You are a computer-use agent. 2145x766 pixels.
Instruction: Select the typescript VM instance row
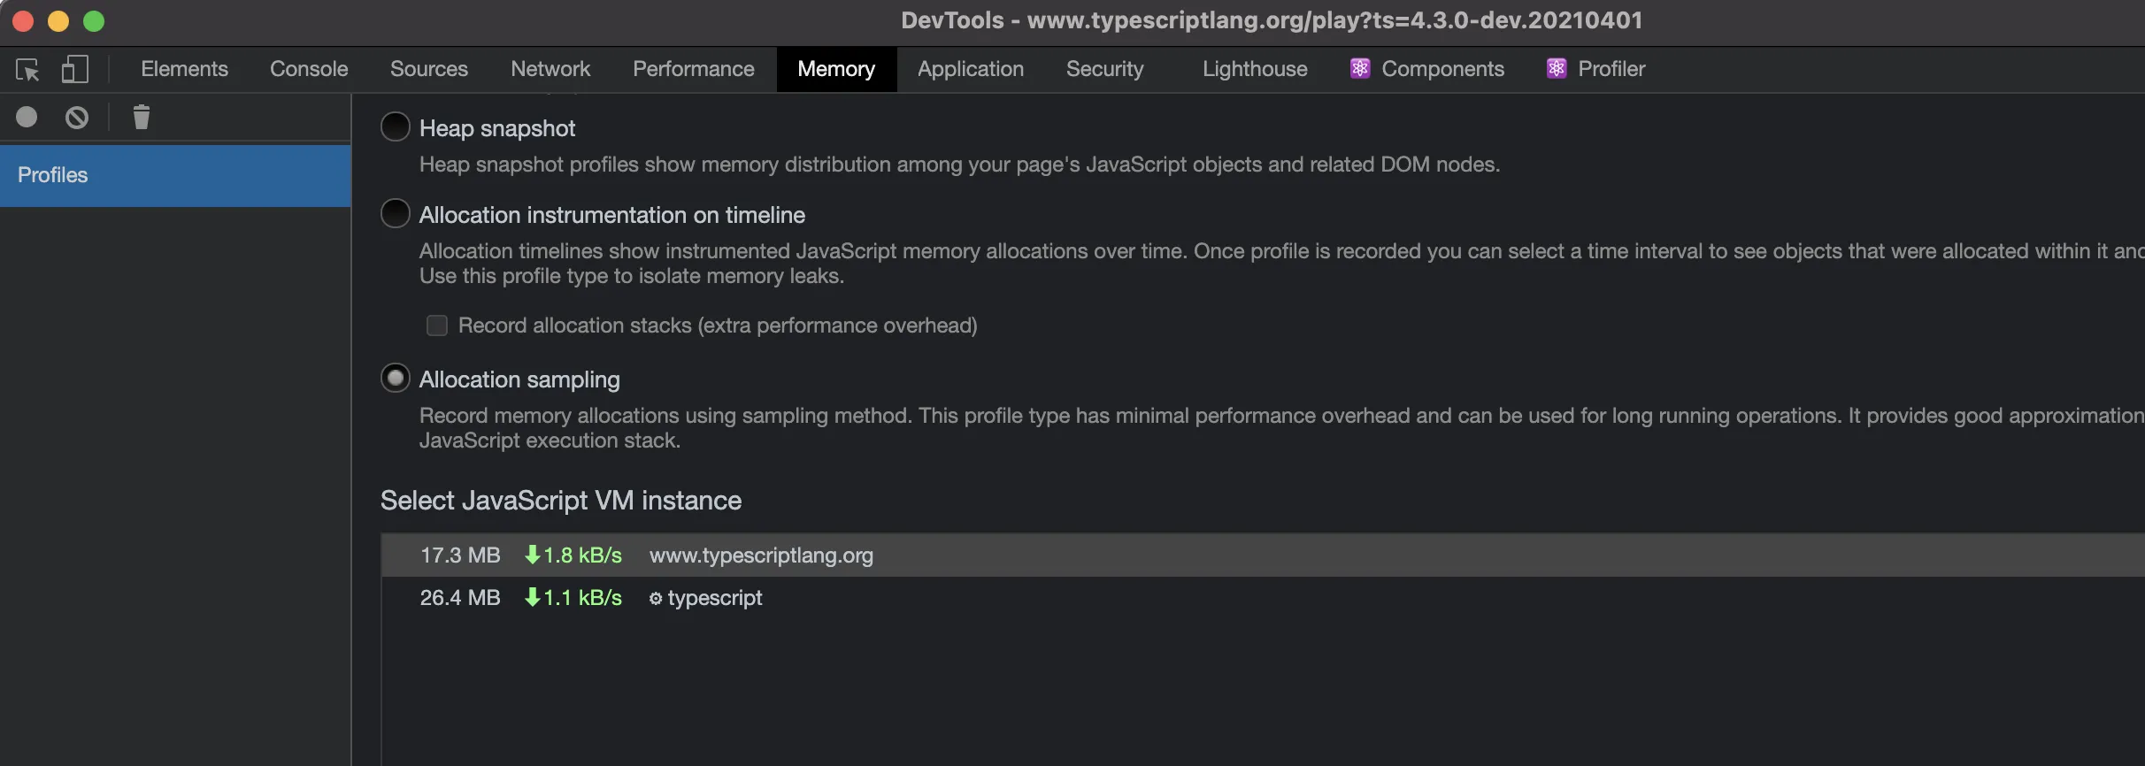click(x=714, y=598)
